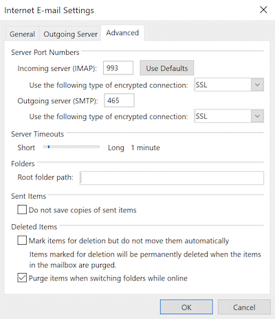Confirm settings with the OK button
Screen dimensions: 275x319
186,307
